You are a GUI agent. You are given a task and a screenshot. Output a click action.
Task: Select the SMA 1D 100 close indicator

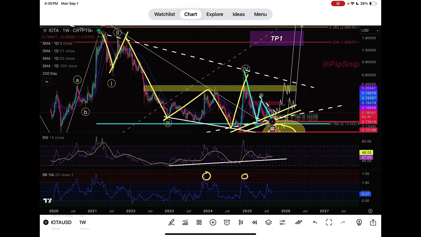tap(60, 66)
